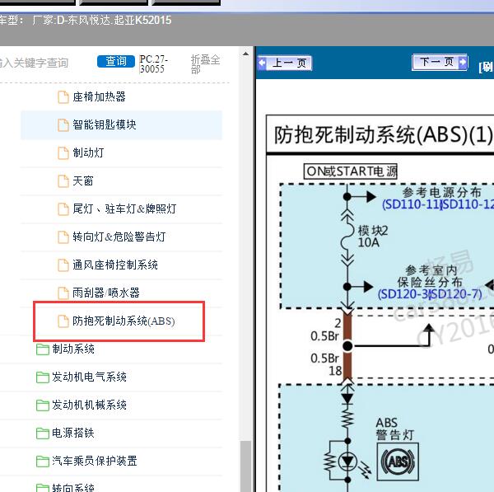The width and height of the screenshot is (494, 492).
Task: Go to previous page with 上一页
Action: click(285, 63)
